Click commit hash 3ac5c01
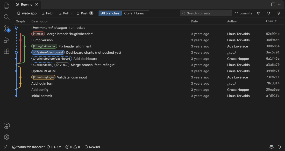The width and height of the screenshot is (285, 151). 273,52
